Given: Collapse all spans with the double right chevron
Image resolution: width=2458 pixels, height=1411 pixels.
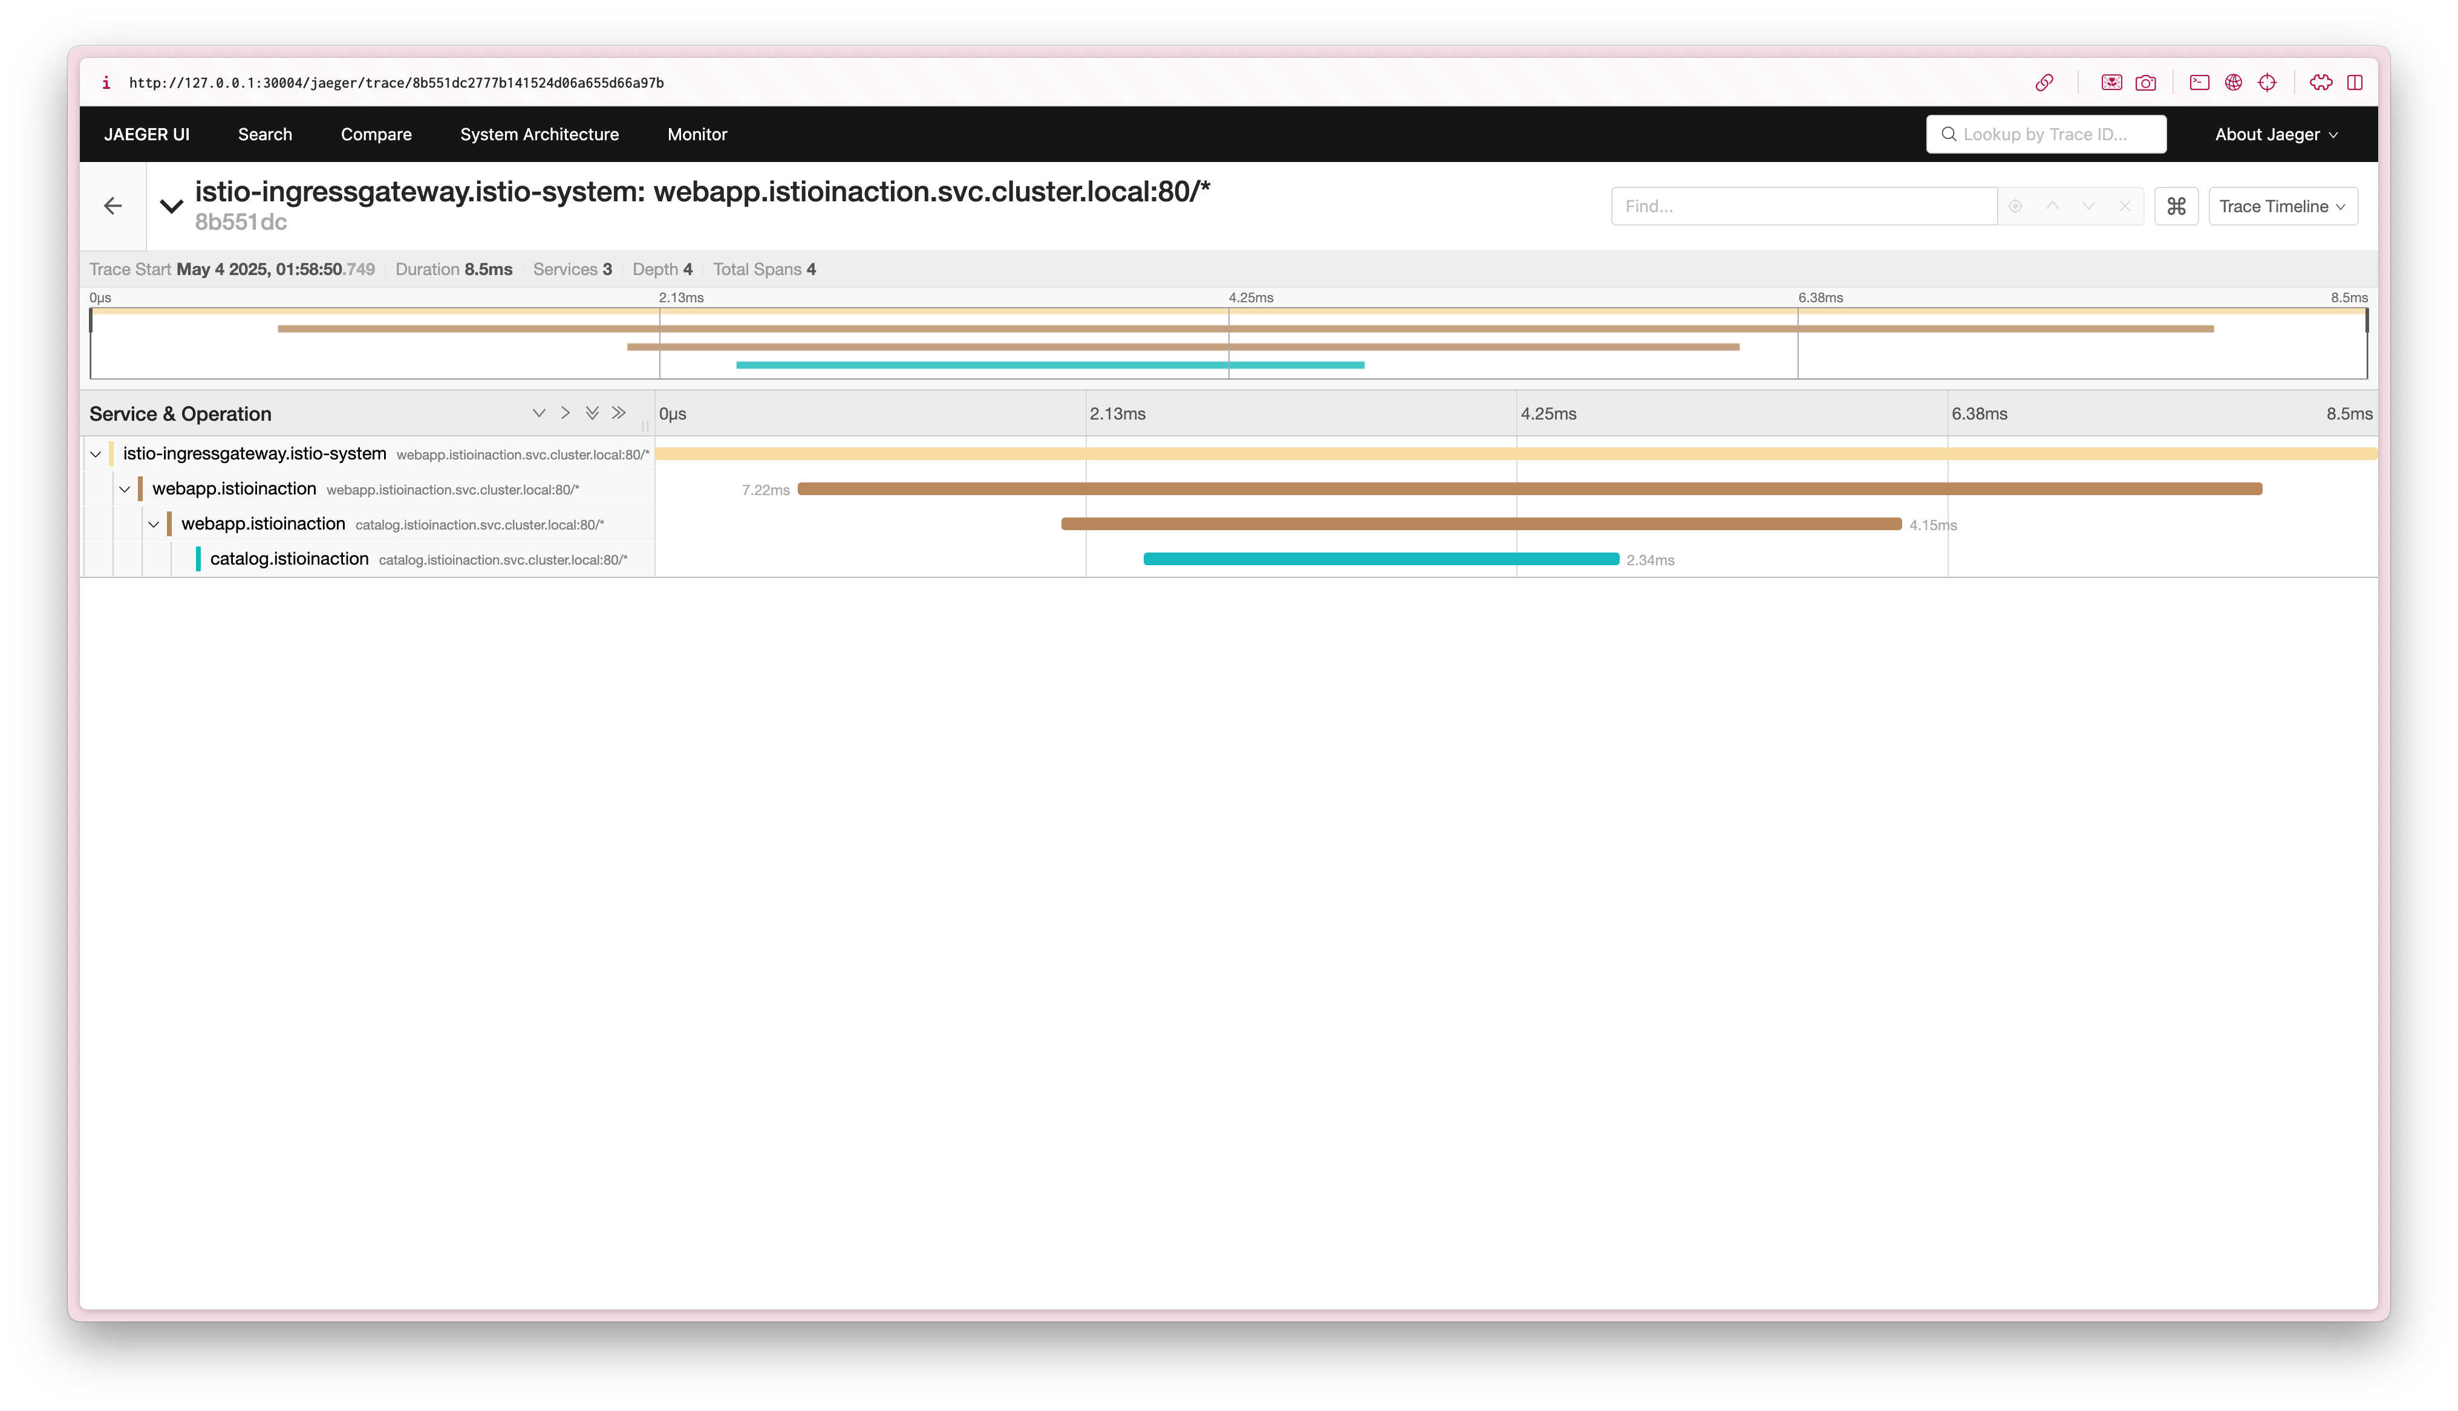Looking at the screenshot, I should [618, 413].
